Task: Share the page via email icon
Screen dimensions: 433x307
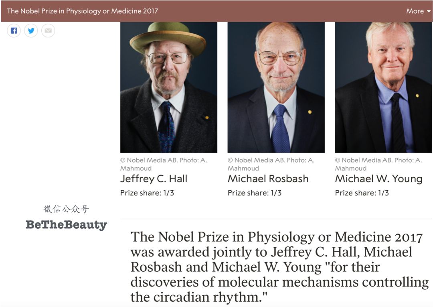Action: coord(48,30)
